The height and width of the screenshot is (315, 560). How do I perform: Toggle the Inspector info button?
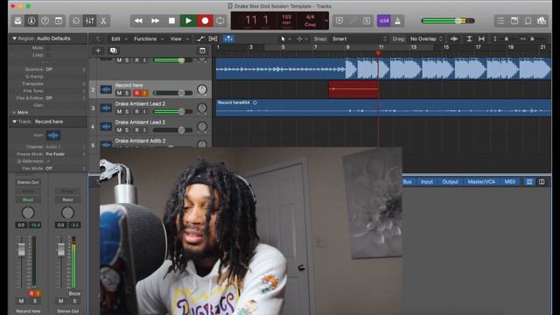31,21
